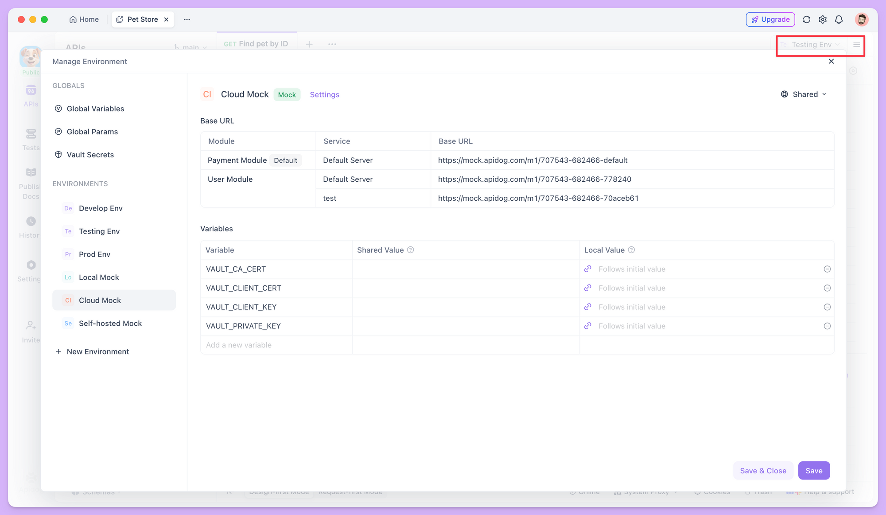Click the ellipsis next to Pet Store tab
The height and width of the screenshot is (515, 886).
point(187,20)
